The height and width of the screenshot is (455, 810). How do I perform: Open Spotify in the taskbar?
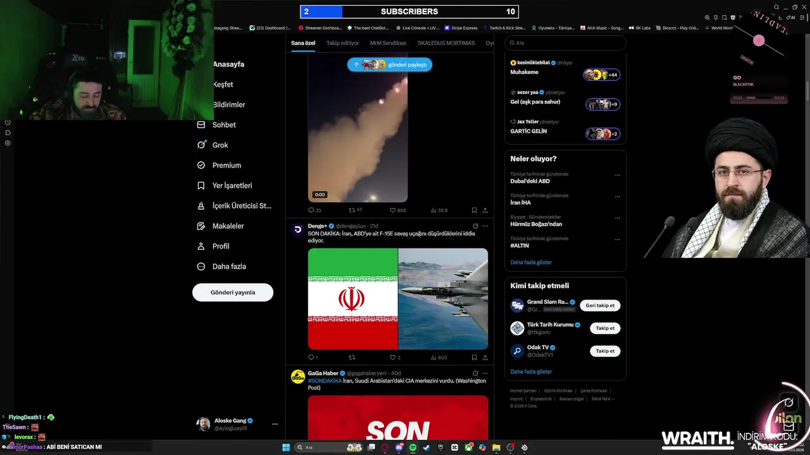[413, 447]
